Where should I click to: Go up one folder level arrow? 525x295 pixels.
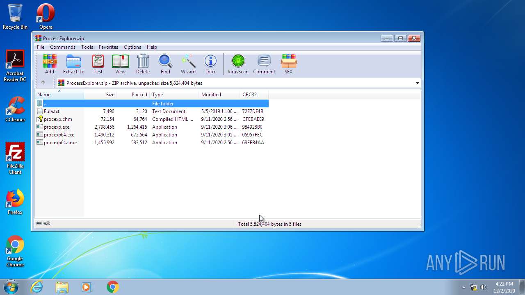(x=43, y=83)
